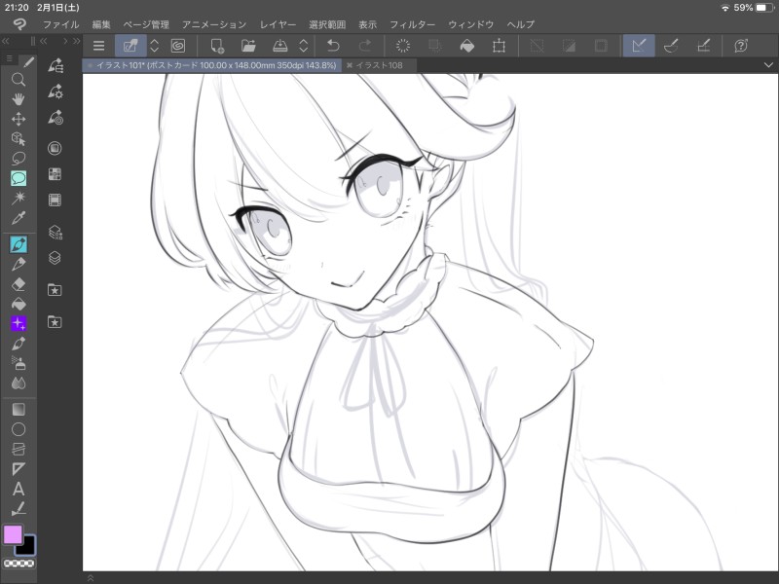
Task: Select the Hand move-canvas tool
Action: [x=19, y=99]
